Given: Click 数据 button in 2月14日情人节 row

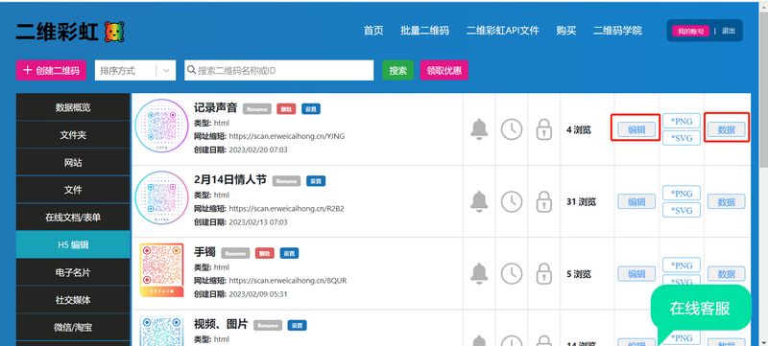Looking at the screenshot, I should (x=727, y=201).
